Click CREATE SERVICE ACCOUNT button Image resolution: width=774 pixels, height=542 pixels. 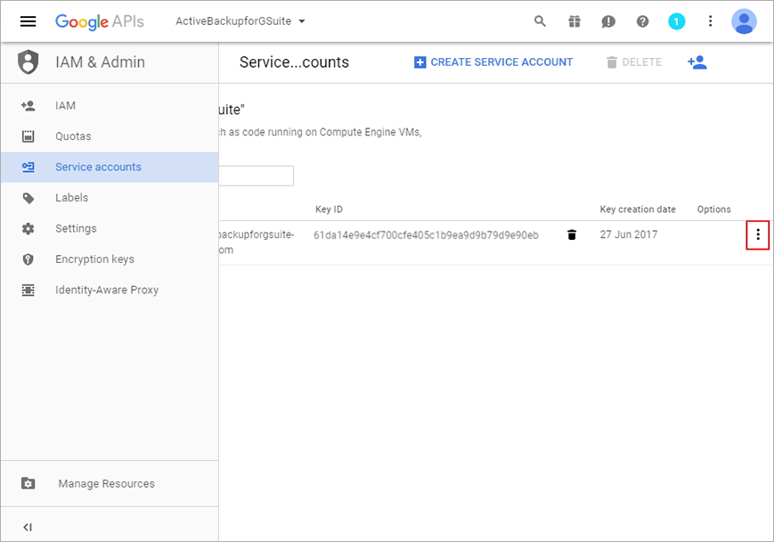click(493, 62)
